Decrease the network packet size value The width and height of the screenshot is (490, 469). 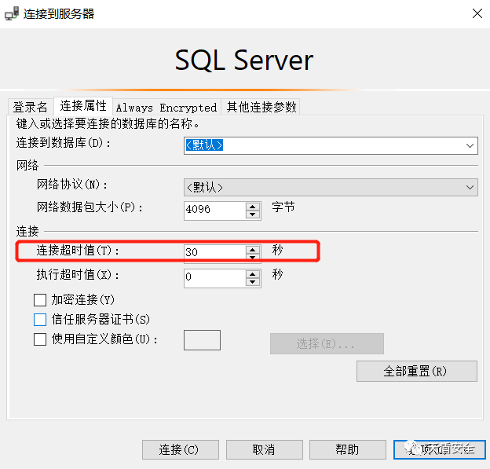253,214
